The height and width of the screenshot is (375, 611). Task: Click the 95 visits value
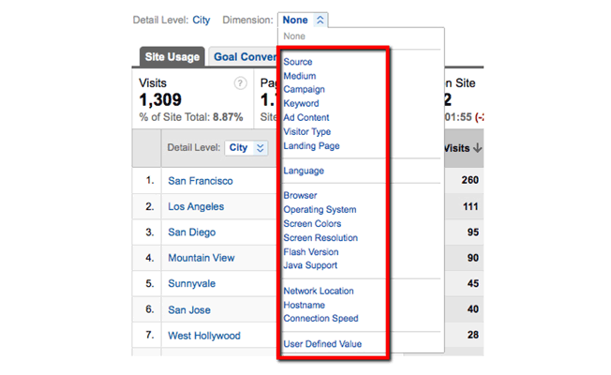point(473,232)
